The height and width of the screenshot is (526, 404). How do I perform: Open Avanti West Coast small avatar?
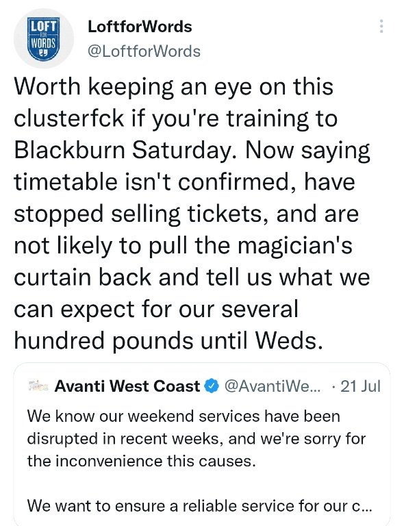pos(38,386)
